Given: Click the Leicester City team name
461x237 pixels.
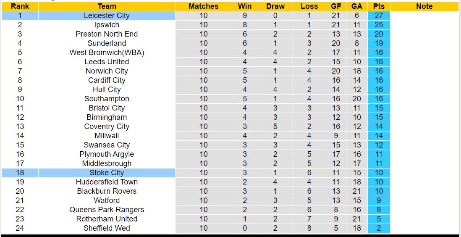Looking at the screenshot, I should pos(107,16).
